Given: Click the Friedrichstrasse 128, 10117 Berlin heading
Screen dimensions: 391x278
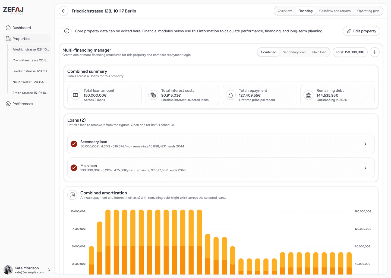Looking at the screenshot, I should pyautogui.click(x=104, y=11).
